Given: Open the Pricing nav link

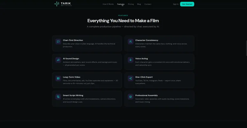Looking at the screenshot, I should 131,4.
